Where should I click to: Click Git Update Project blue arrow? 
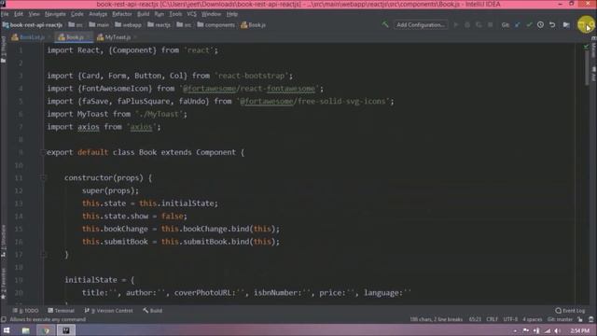pyautogui.click(x=518, y=25)
